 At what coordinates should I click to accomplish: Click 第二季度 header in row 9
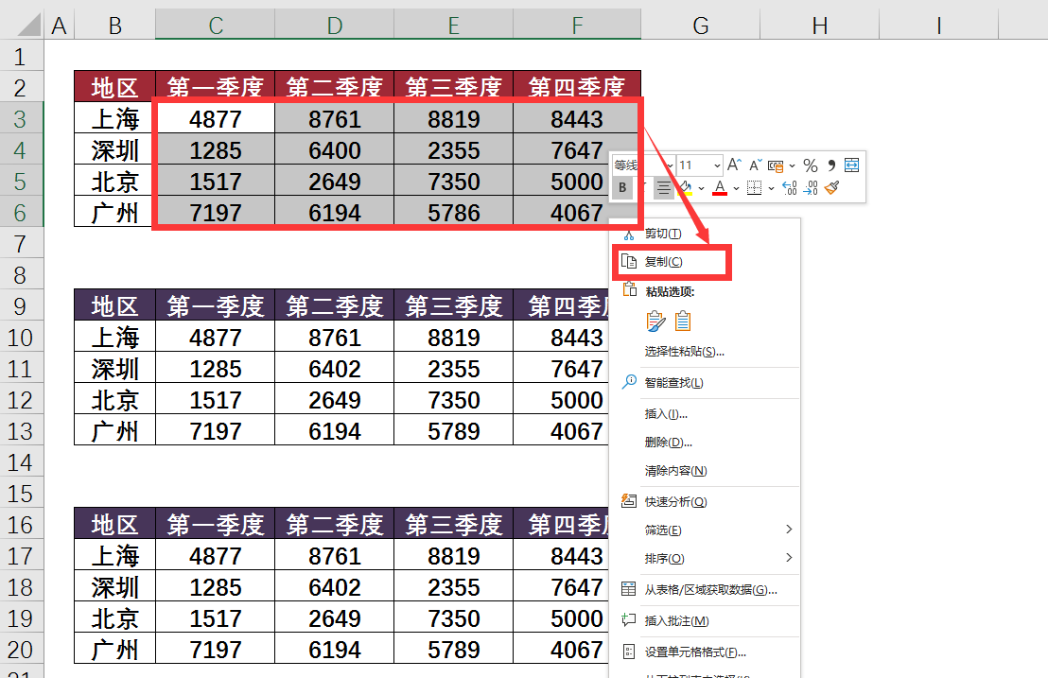pyautogui.click(x=334, y=306)
